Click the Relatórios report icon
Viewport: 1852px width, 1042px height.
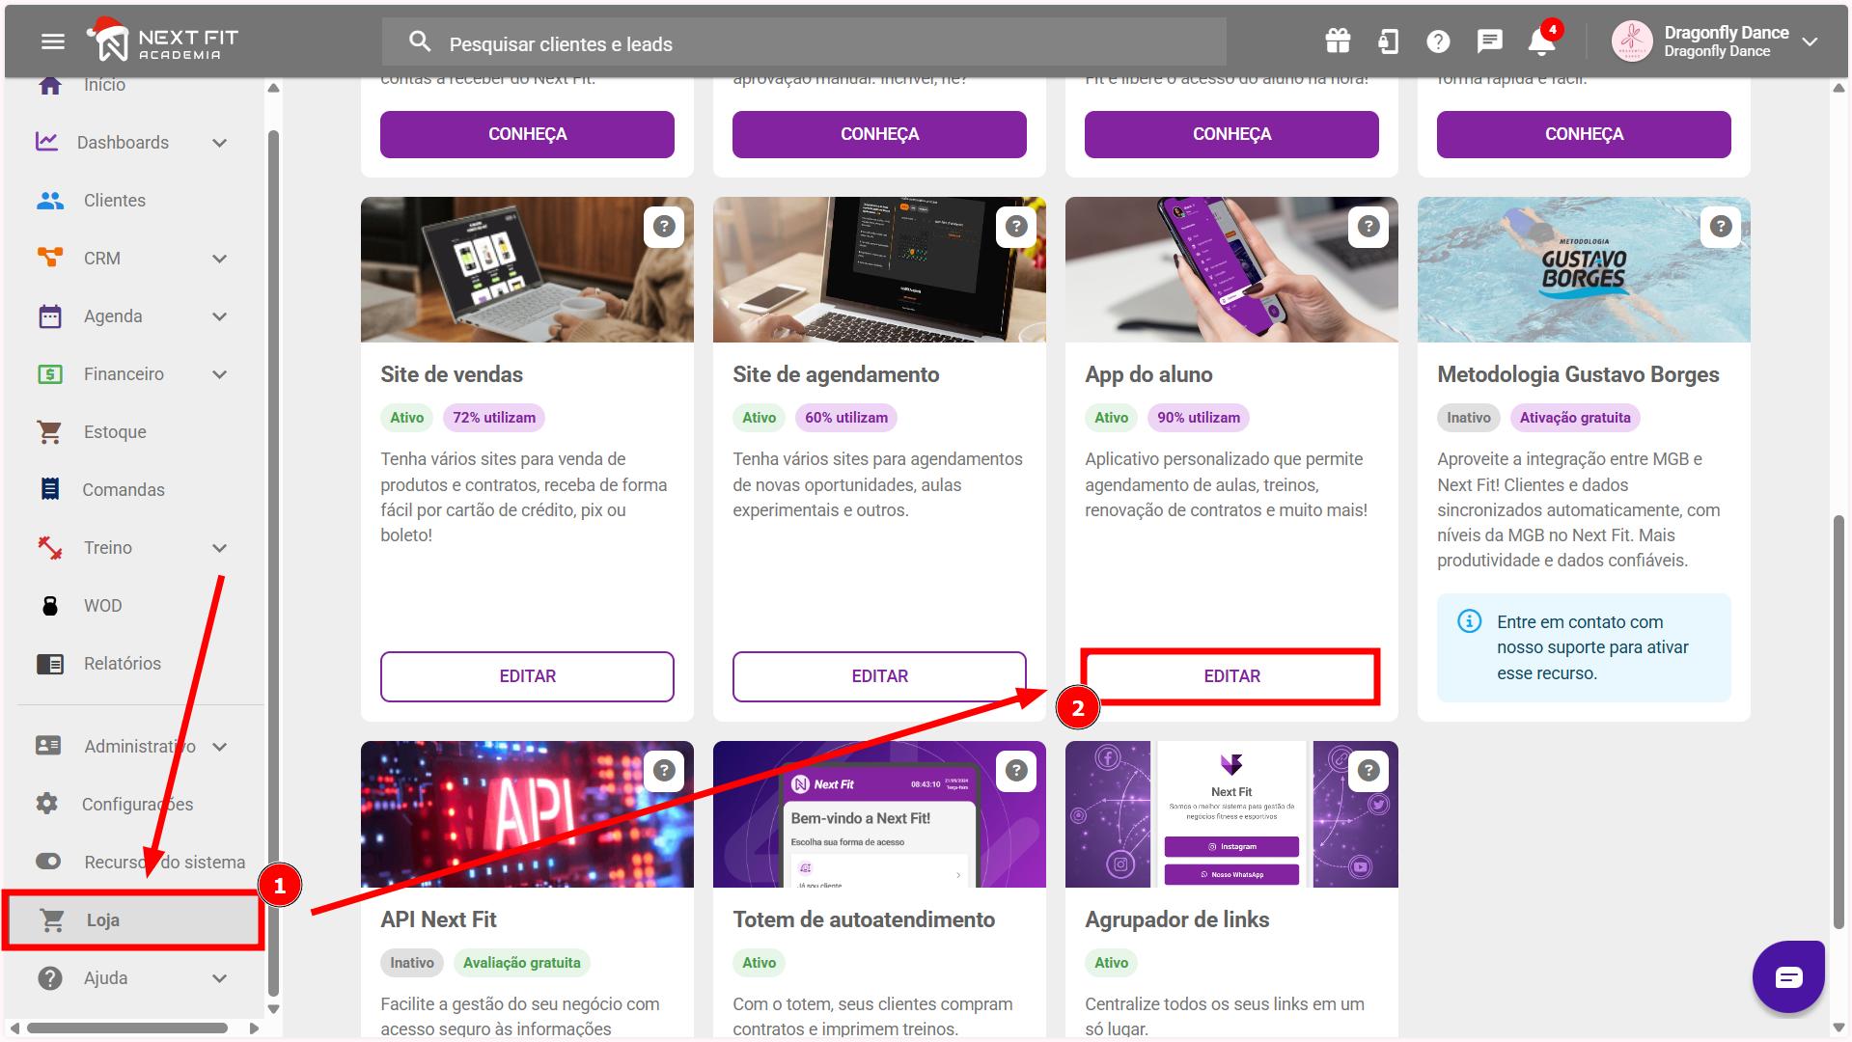tap(49, 664)
